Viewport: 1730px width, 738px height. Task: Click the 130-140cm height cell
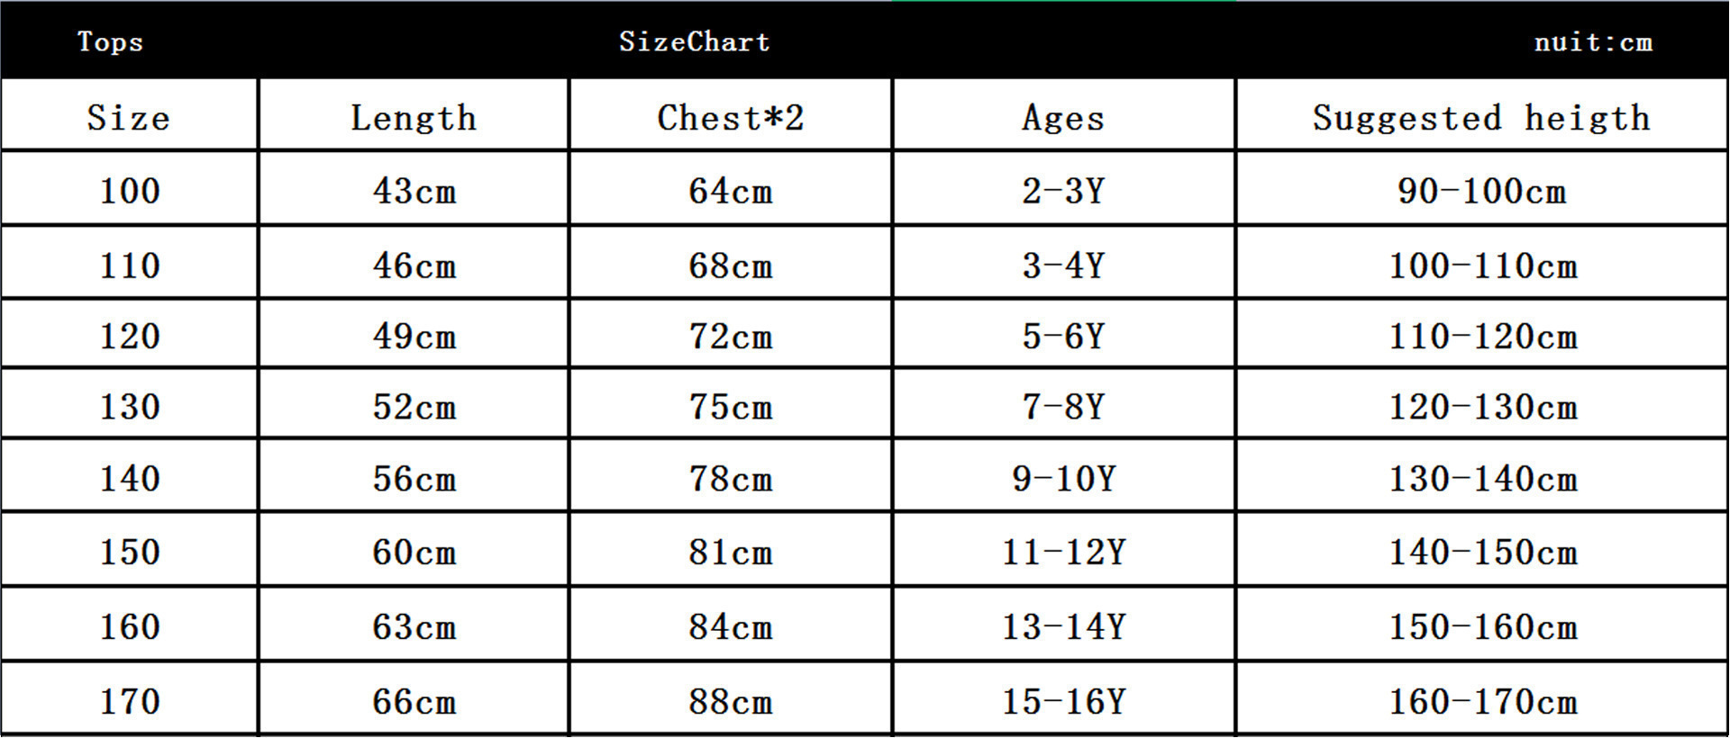click(x=1483, y=479)
